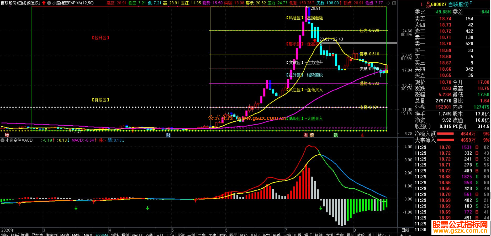The width and height of the screenshot is (491, 236).
Task: Select the vegas indicator tab
Action: (x=137, y=234)
